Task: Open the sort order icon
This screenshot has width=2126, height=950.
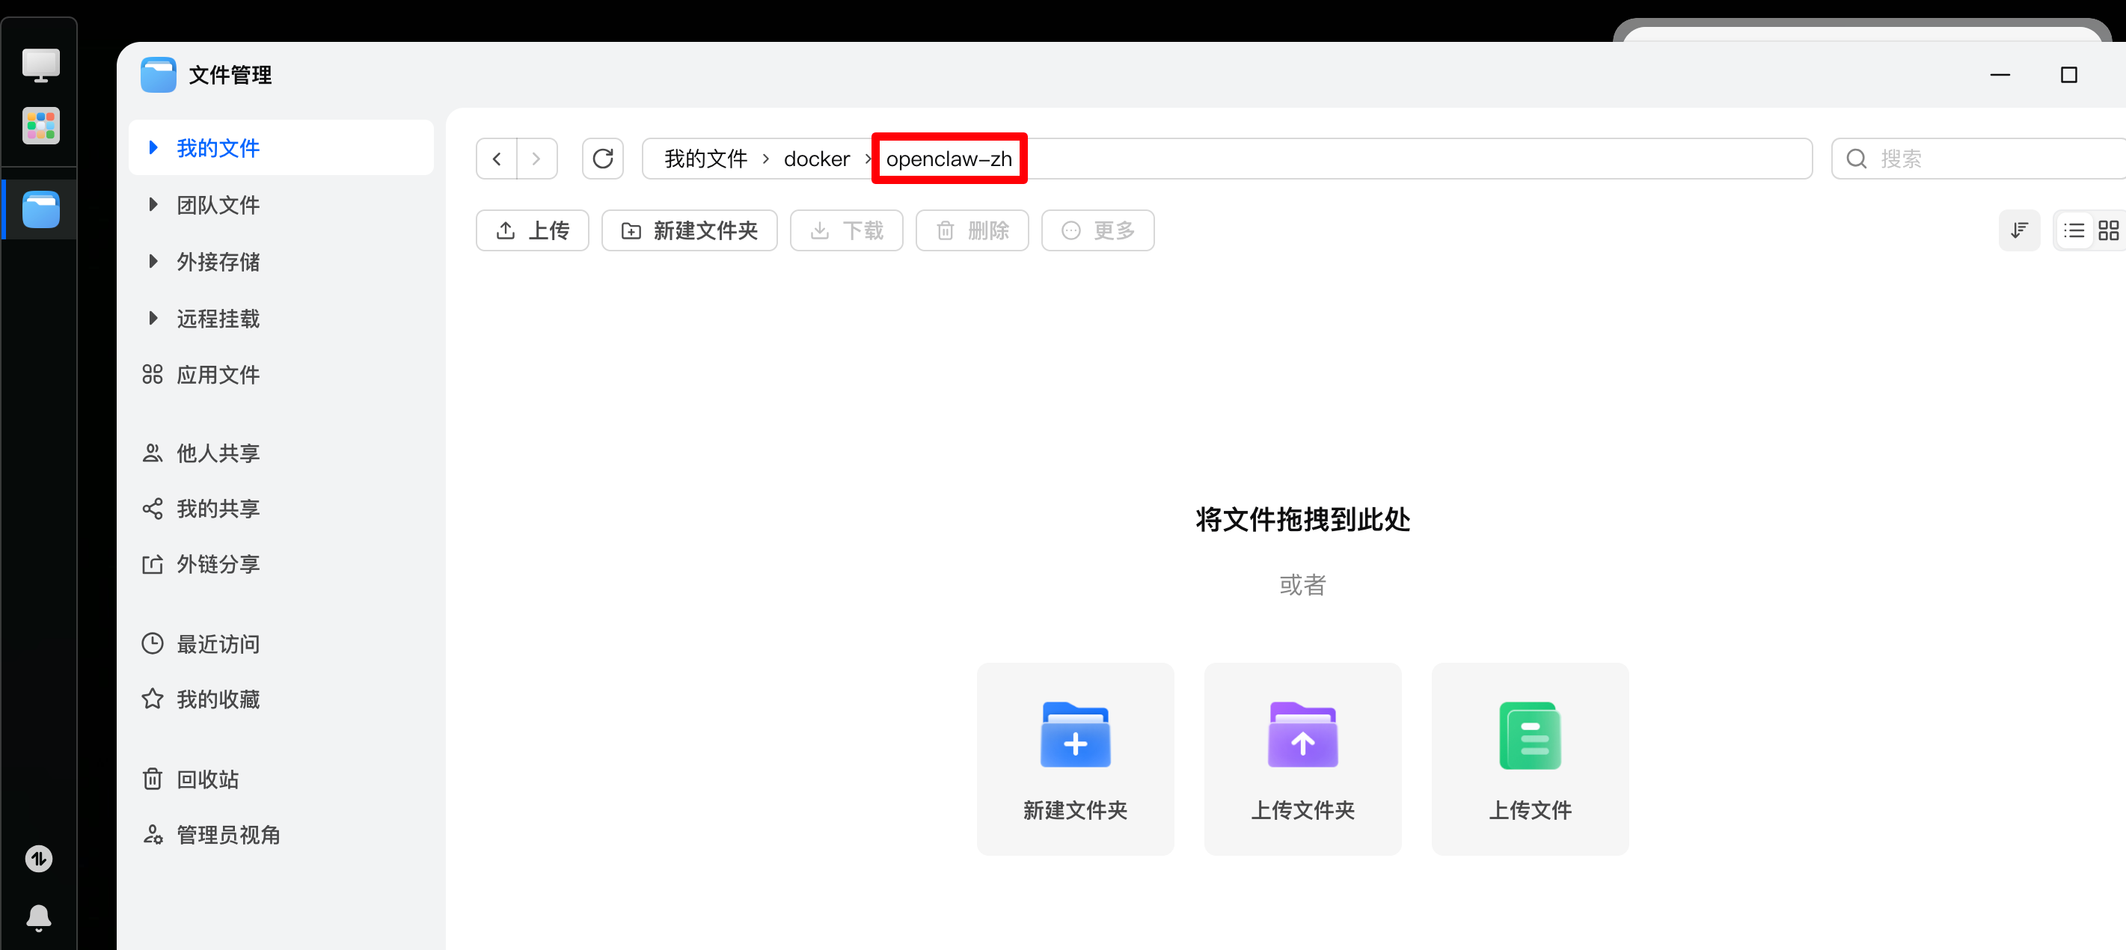Action: click(2019, 230)
